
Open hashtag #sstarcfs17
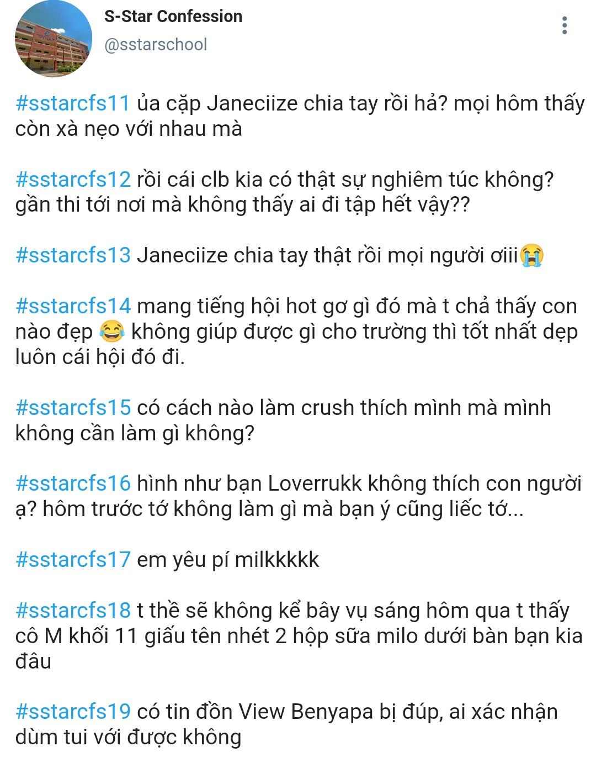pyautogui.click(x=73, y=560)
